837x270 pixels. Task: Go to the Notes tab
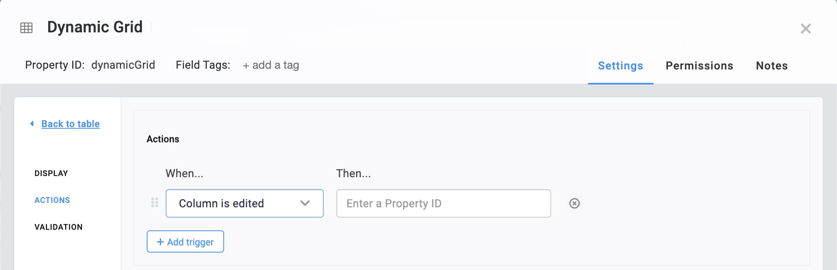772,66
